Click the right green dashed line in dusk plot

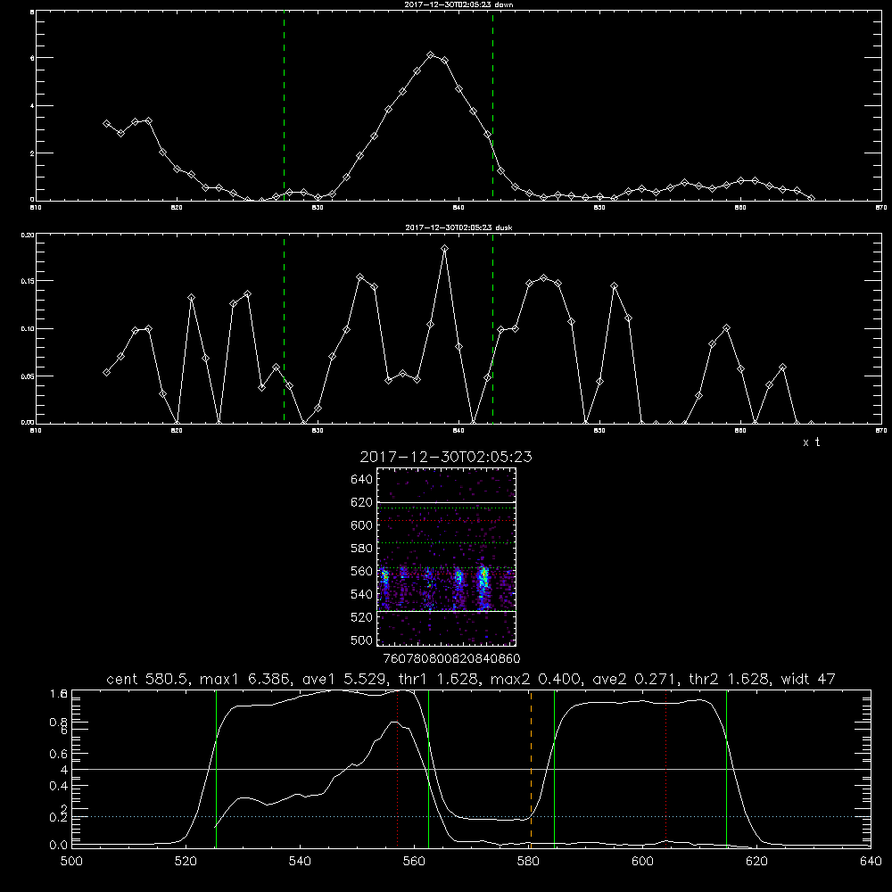pos(492,328)
